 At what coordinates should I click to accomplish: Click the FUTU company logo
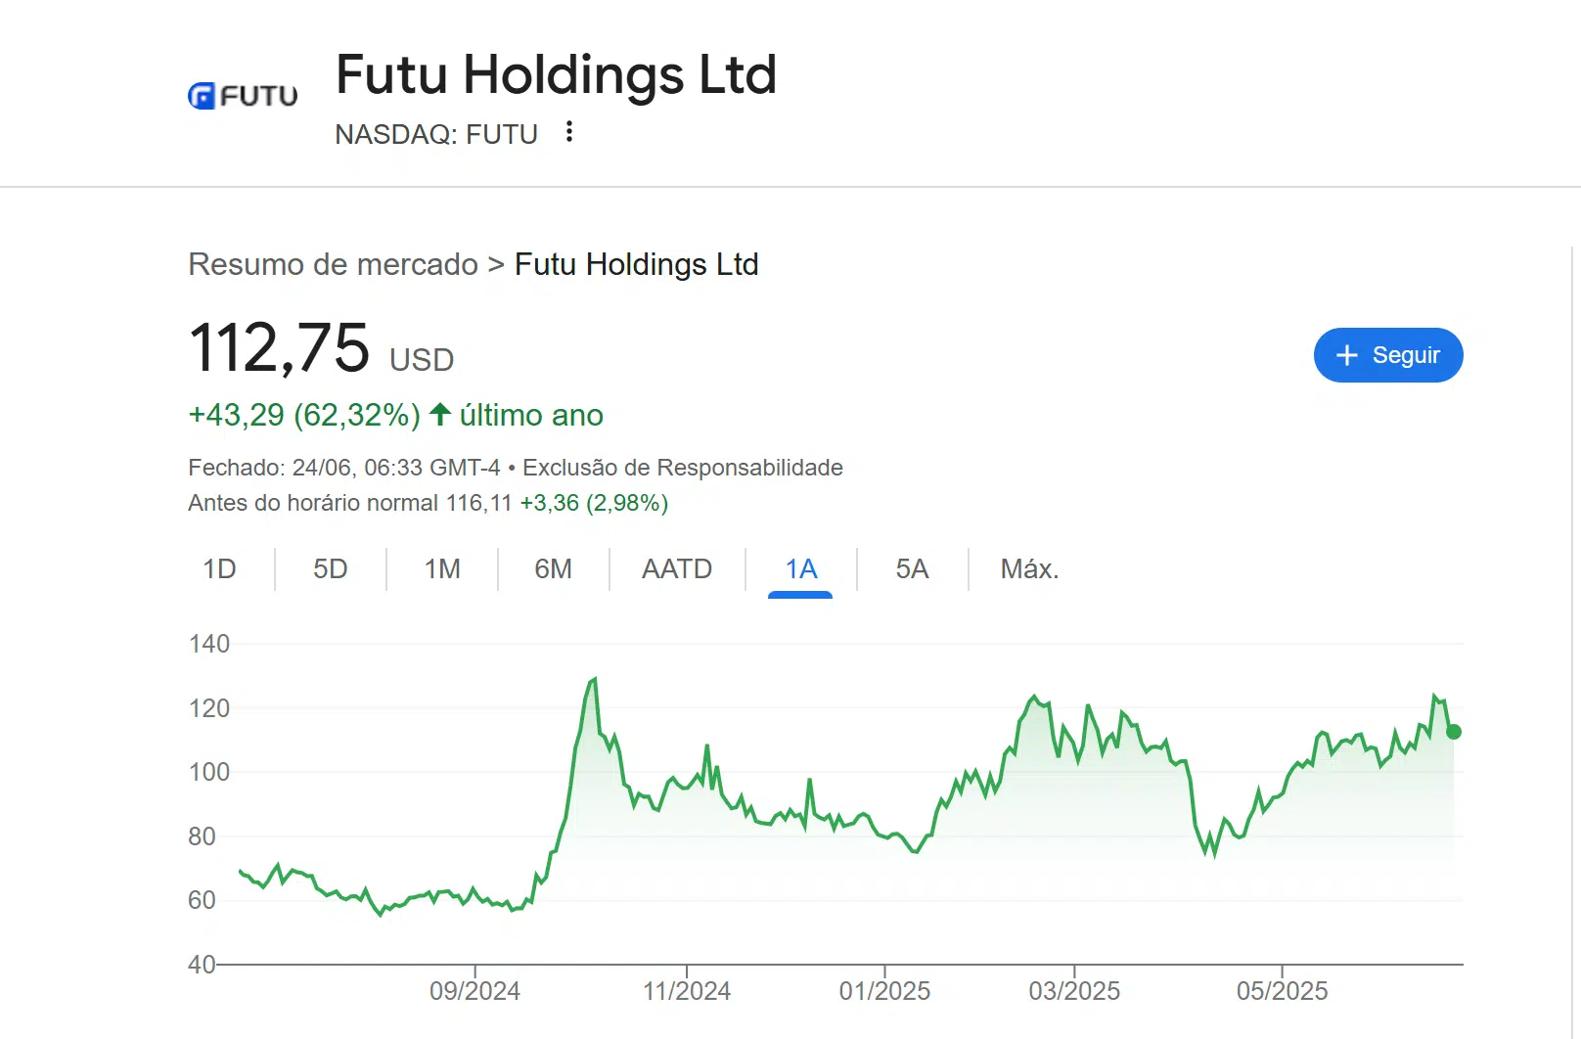243,96
